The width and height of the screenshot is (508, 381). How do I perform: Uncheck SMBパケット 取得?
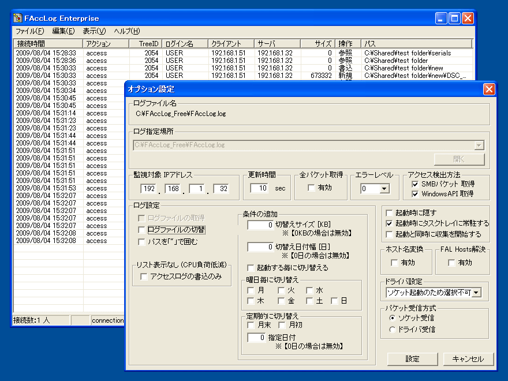(x=415, y=184)
